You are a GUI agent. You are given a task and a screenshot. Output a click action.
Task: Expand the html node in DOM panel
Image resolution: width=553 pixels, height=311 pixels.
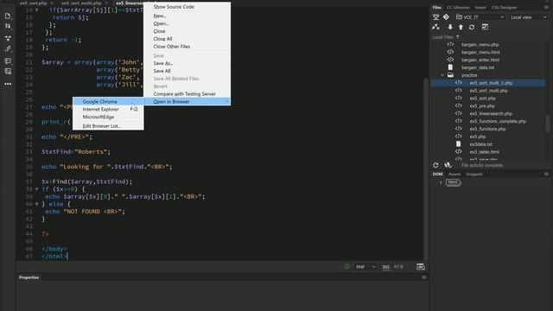pyautogui.click(x=441, y=182)
